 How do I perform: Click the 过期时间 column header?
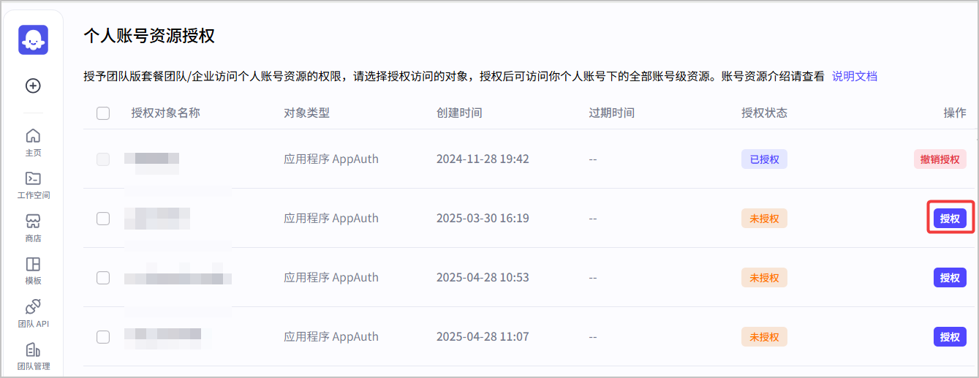point(612,113)
